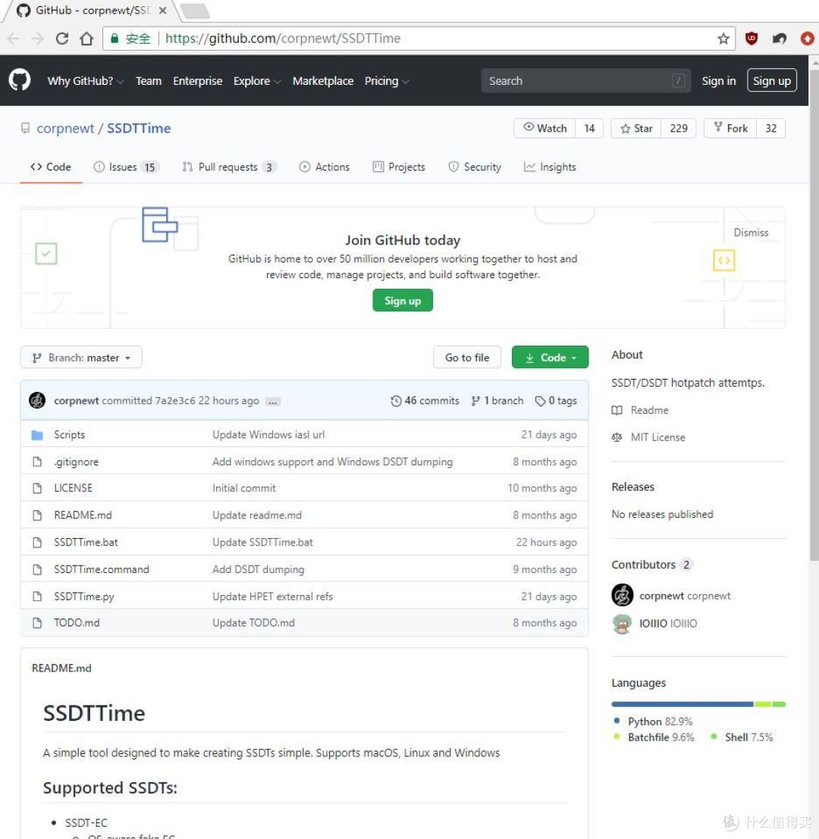The image size is (819, 839).
Task: Click the red upload extension icon
Action: pos(807,39)
